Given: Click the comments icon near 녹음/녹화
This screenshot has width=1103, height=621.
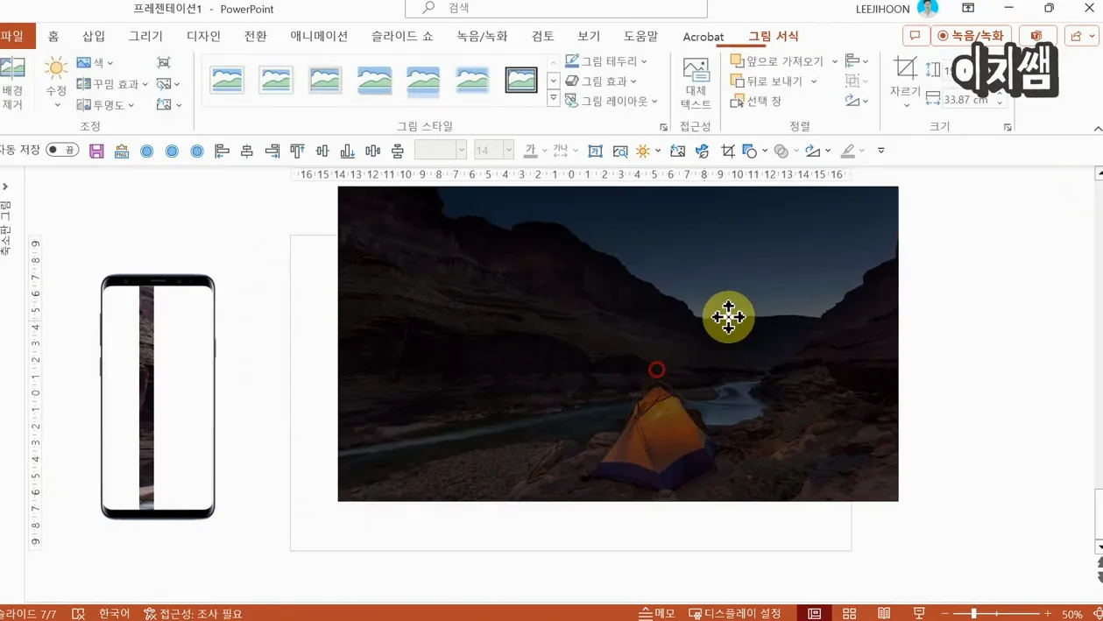Looking at the screenshot, I should pos(915,36).
